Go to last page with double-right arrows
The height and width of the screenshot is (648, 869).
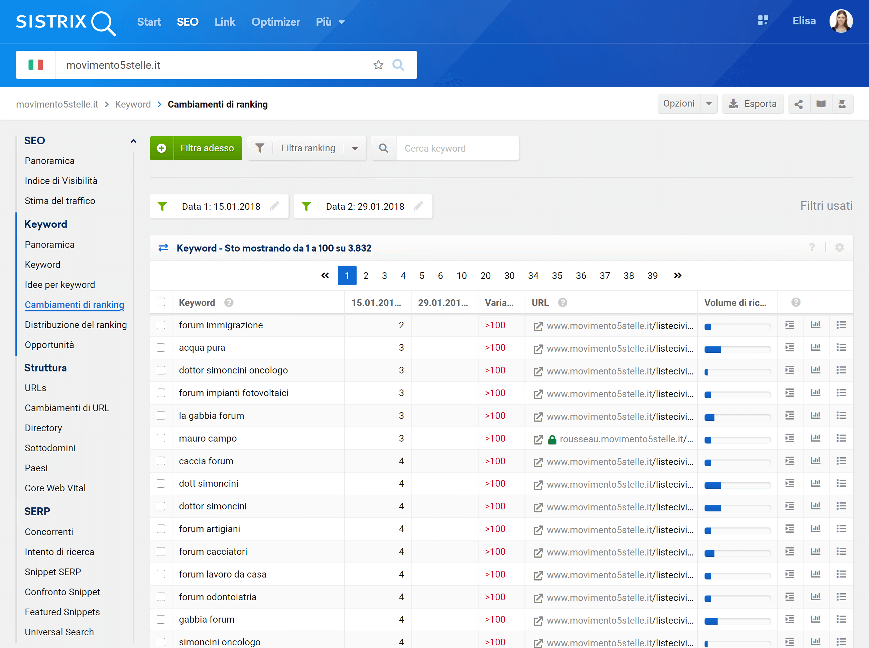pos(677,275)
